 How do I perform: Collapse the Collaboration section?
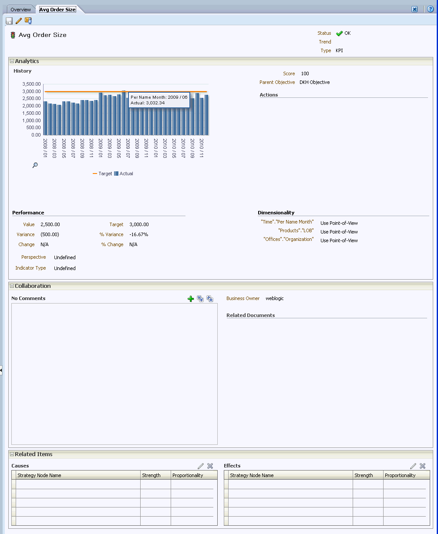pyautogui.click(x=12, y=286)
